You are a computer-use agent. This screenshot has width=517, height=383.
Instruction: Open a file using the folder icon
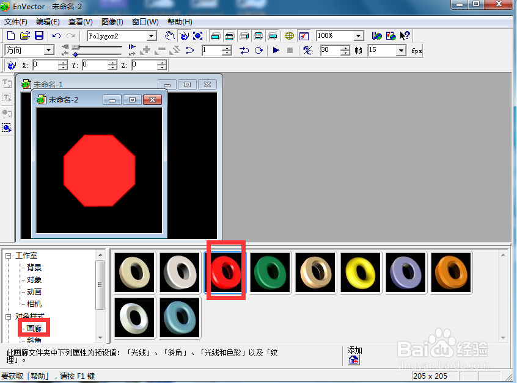coord(25,35)
